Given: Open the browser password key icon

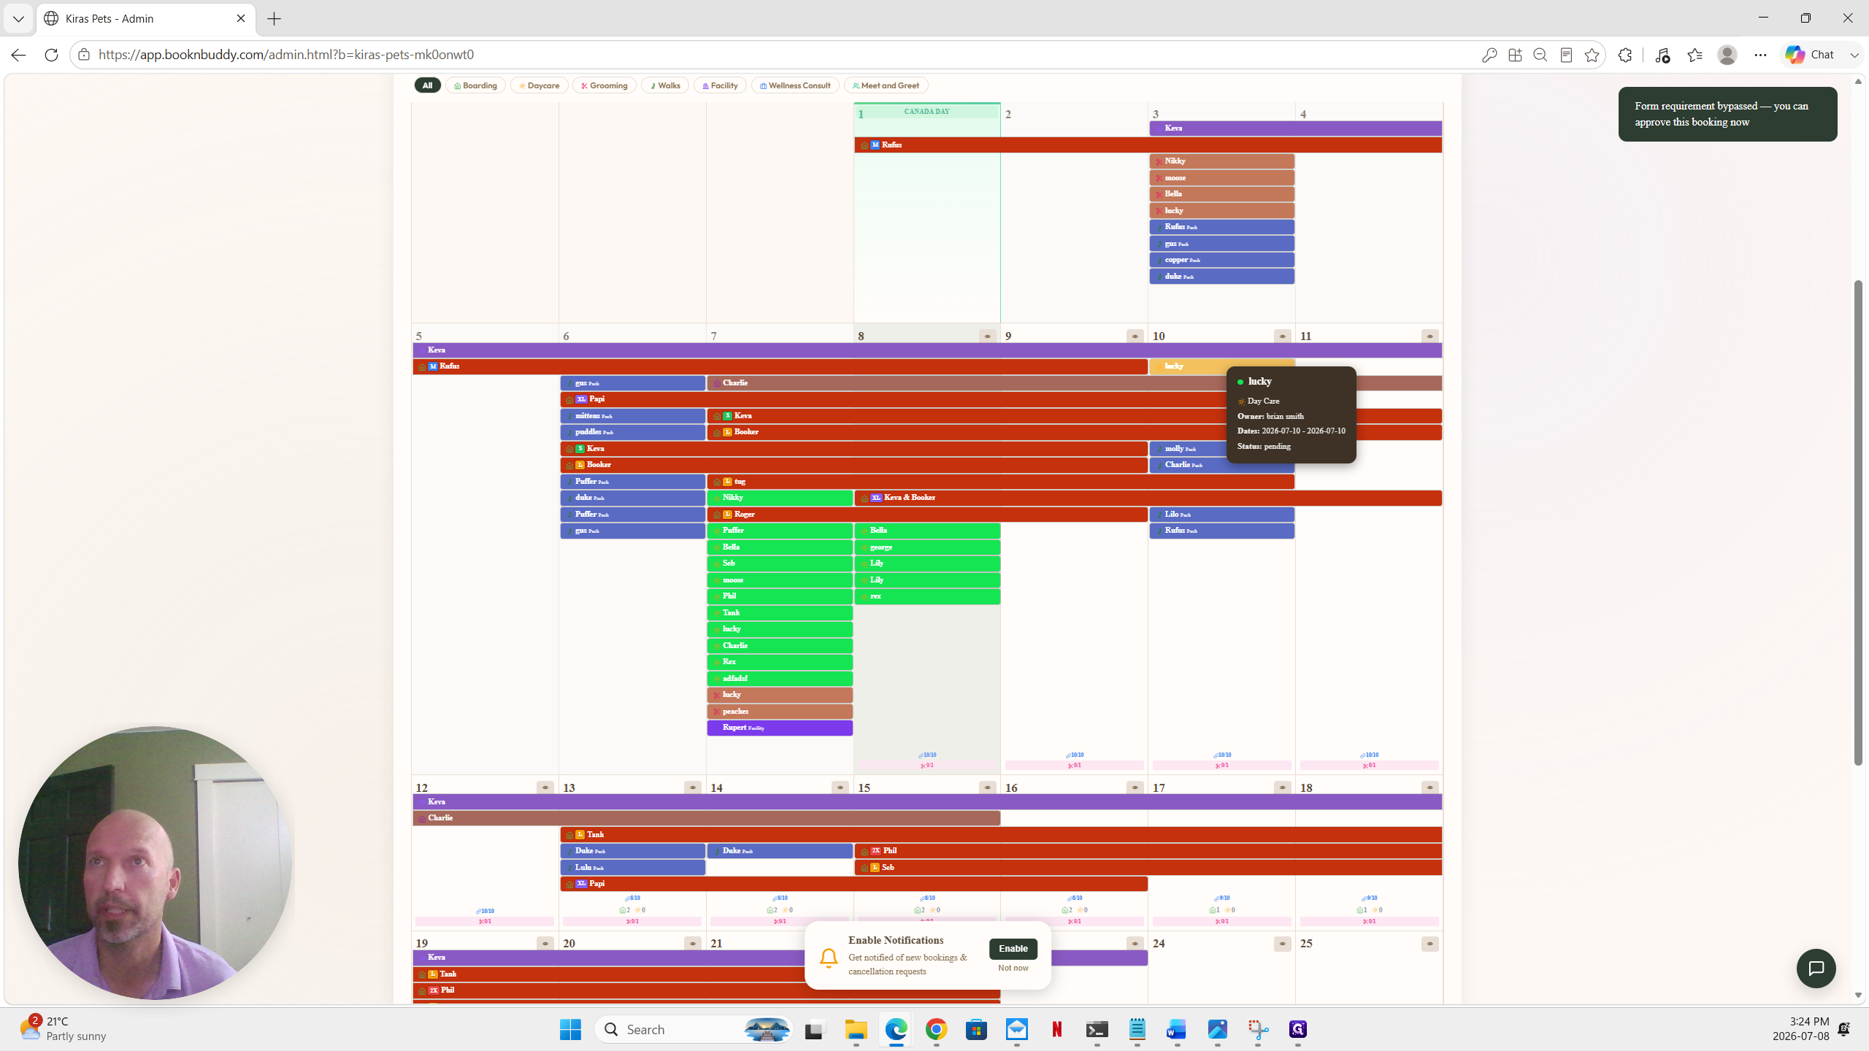Looking at the screenshot, I should pyautogui.click(x=1489, y=55).
